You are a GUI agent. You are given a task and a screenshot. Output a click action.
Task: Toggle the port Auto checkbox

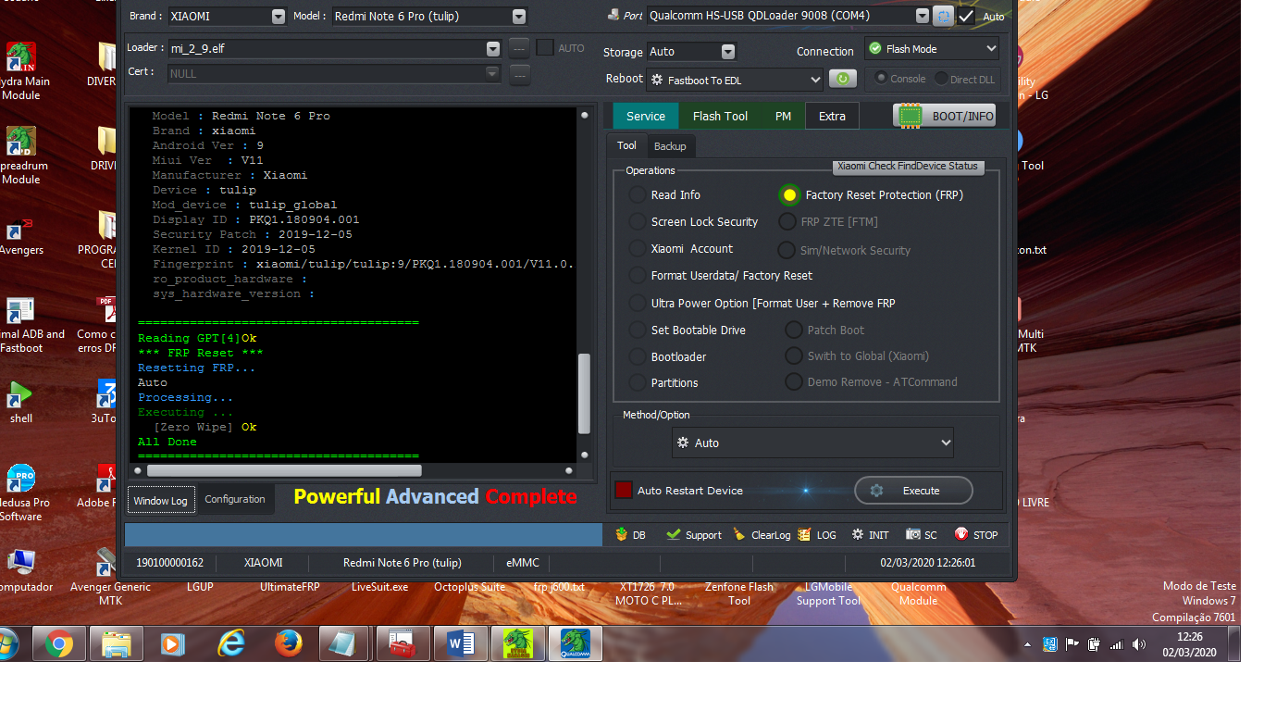point(966,17)
